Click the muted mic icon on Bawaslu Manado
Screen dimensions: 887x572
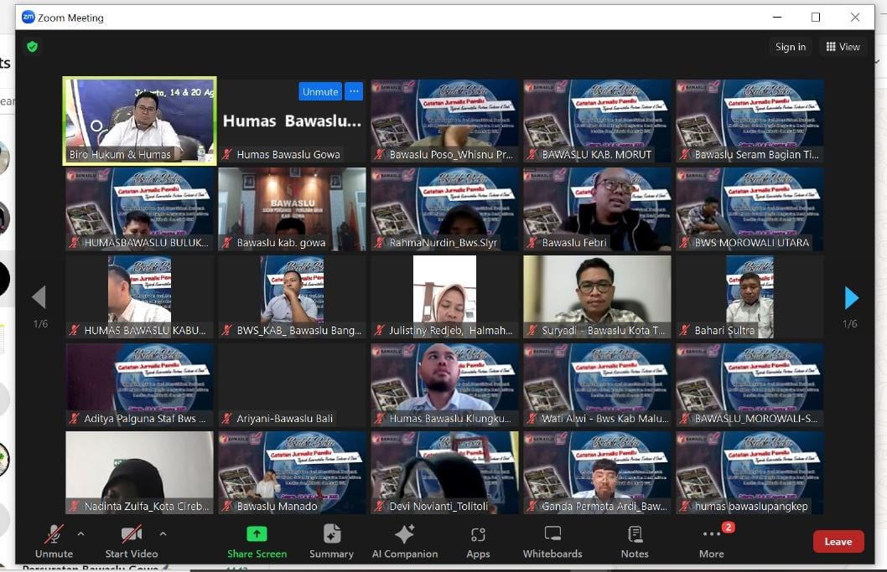coord(227,507)
